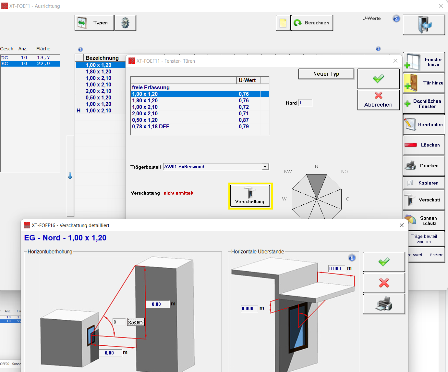
Task: Select 1,80 x 1,20 in Bezeichnung list
Action: click(x=101, y=72)
